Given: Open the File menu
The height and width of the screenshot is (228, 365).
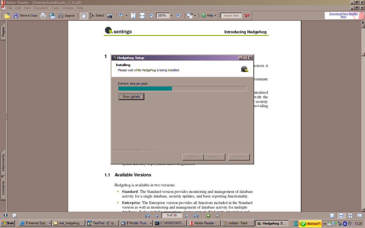Looking at the screenshot, I should (x=10, y=8).
